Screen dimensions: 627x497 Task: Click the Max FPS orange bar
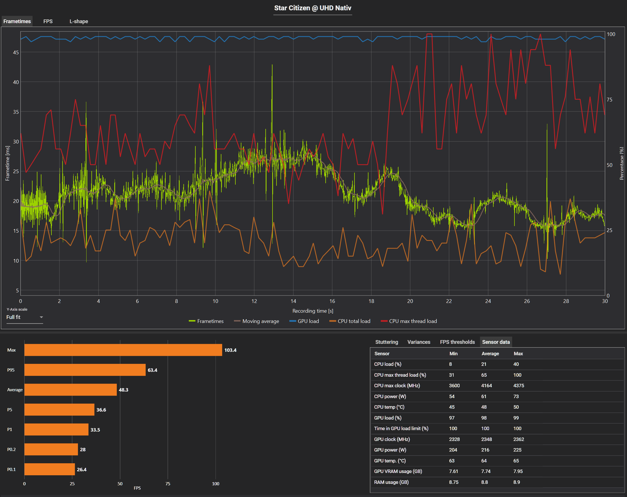tap(123, 350)
